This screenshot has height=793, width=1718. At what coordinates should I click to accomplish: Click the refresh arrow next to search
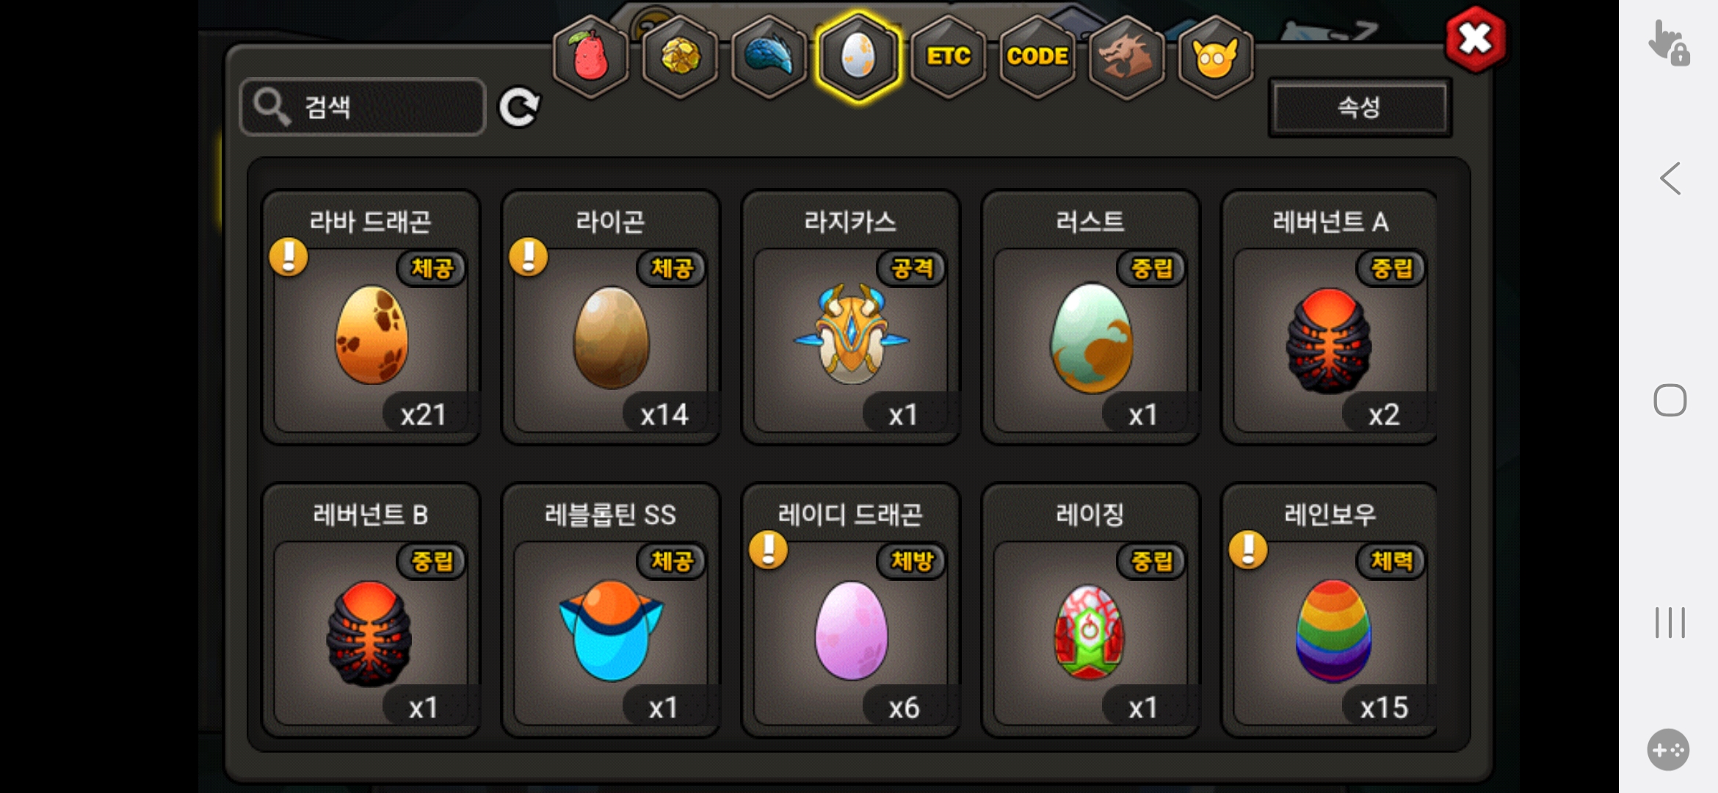[519, 108]
